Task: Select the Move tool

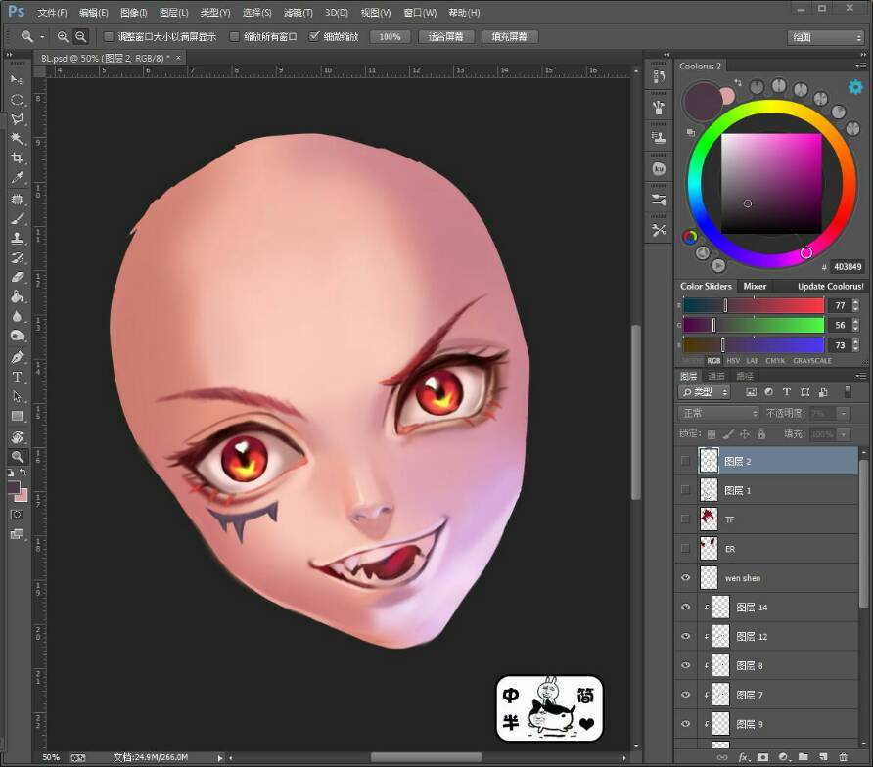Action: [18, 80]
